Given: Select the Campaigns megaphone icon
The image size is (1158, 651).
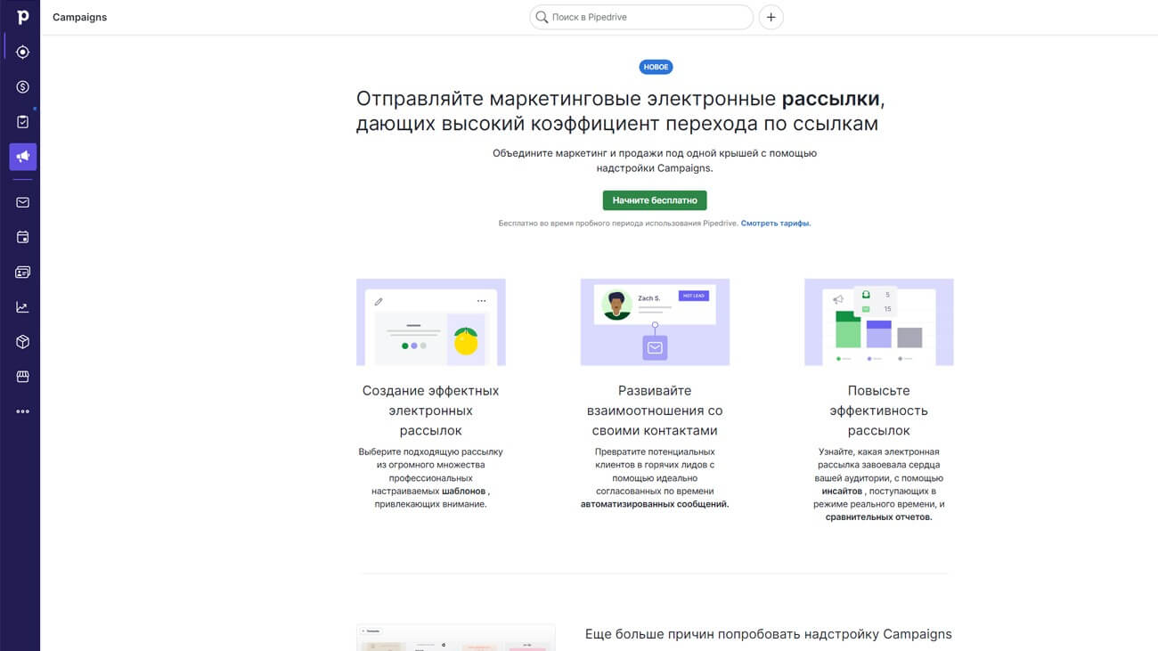Looking at the screenshot, I should (x=22, y=157).
